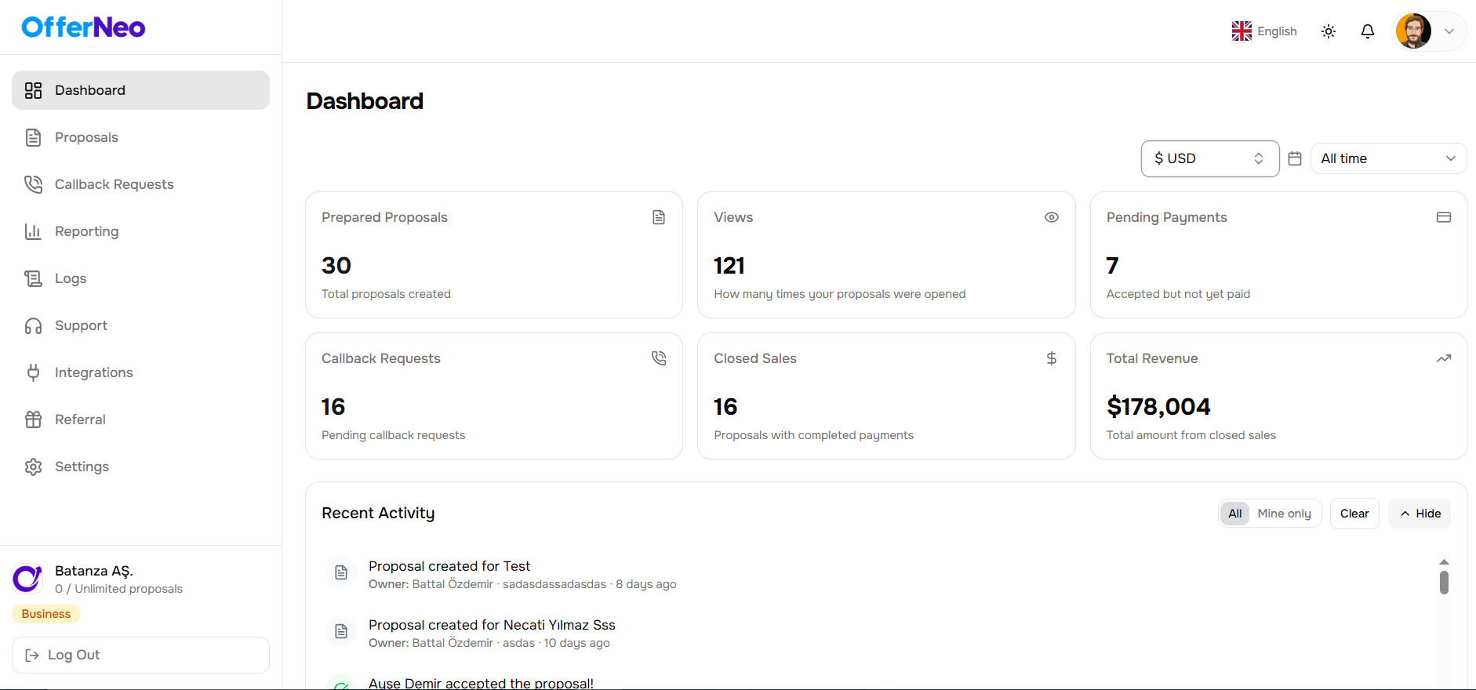The width and height of the screenshot is (1476, 690).
Task: Click the Batanza AŞ. company logo
Action: coord(27,579)
